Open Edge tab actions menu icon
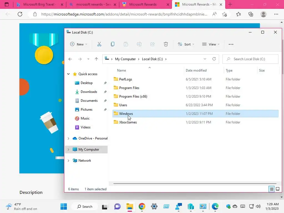Viewport: 284px width, 213px height. (x=7, y=4)
